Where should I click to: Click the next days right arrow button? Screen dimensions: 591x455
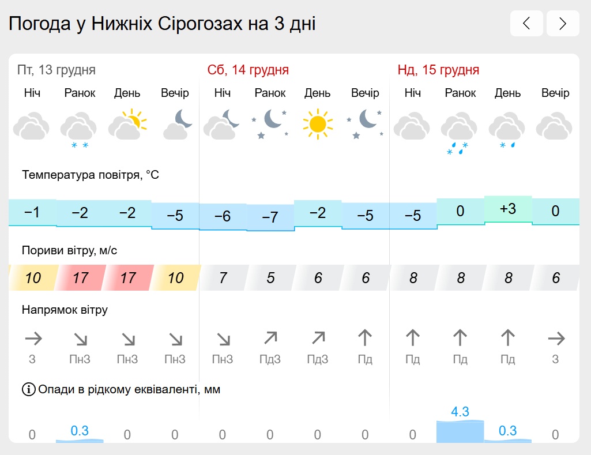tap(563, 24)
